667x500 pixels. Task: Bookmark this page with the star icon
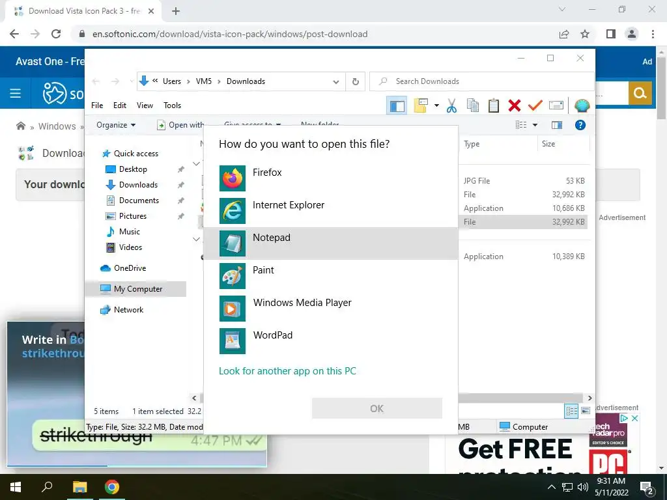[x=585, y=34]
